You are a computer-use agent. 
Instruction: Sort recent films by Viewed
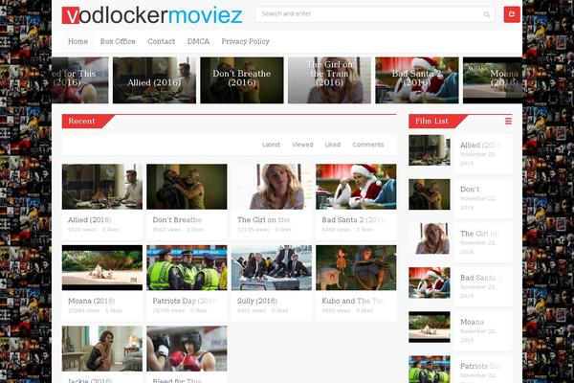click(302, 145)
